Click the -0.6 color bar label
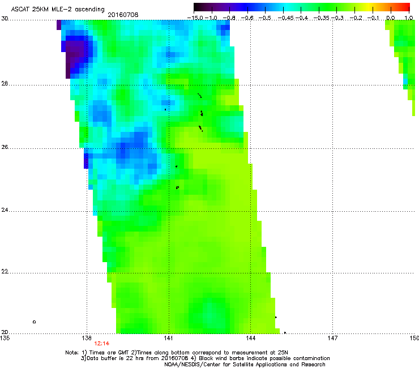 click(x=247, y=18)
